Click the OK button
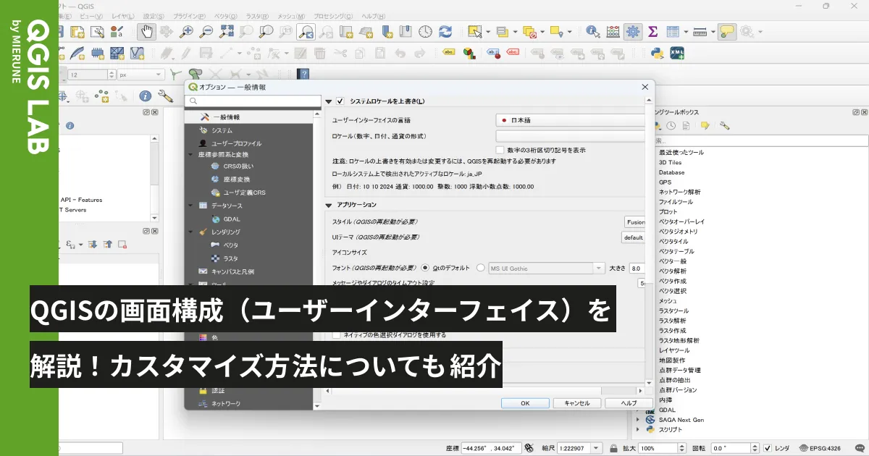This screenshot has height=456, width=869. tap(525, 403)
